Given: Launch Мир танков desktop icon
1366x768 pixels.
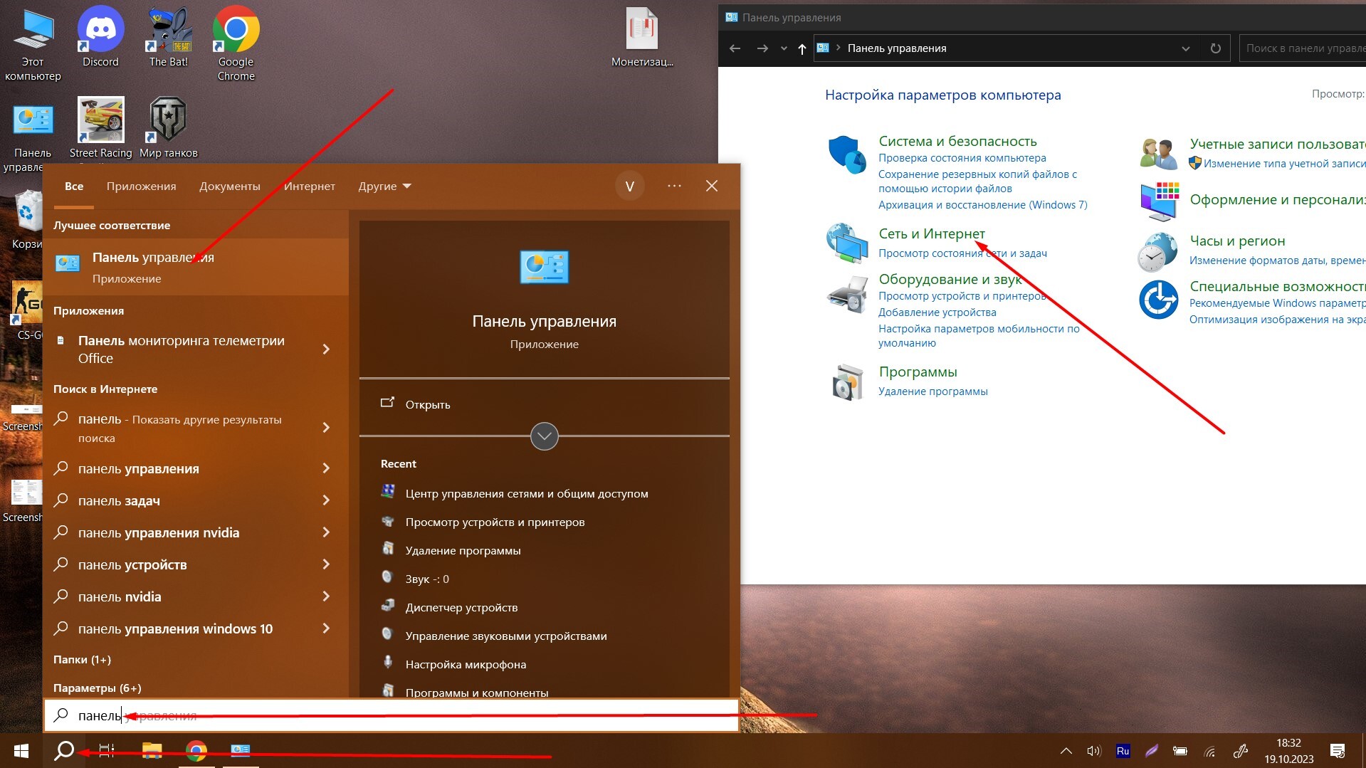Looking at the screenshot, I should [168, 121].
